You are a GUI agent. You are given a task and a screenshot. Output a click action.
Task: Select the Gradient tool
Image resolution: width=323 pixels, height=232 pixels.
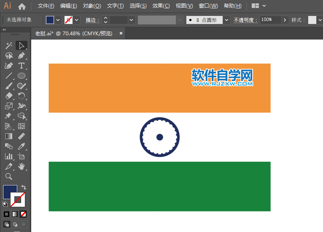pyautogui.click(x=8, y=136)
